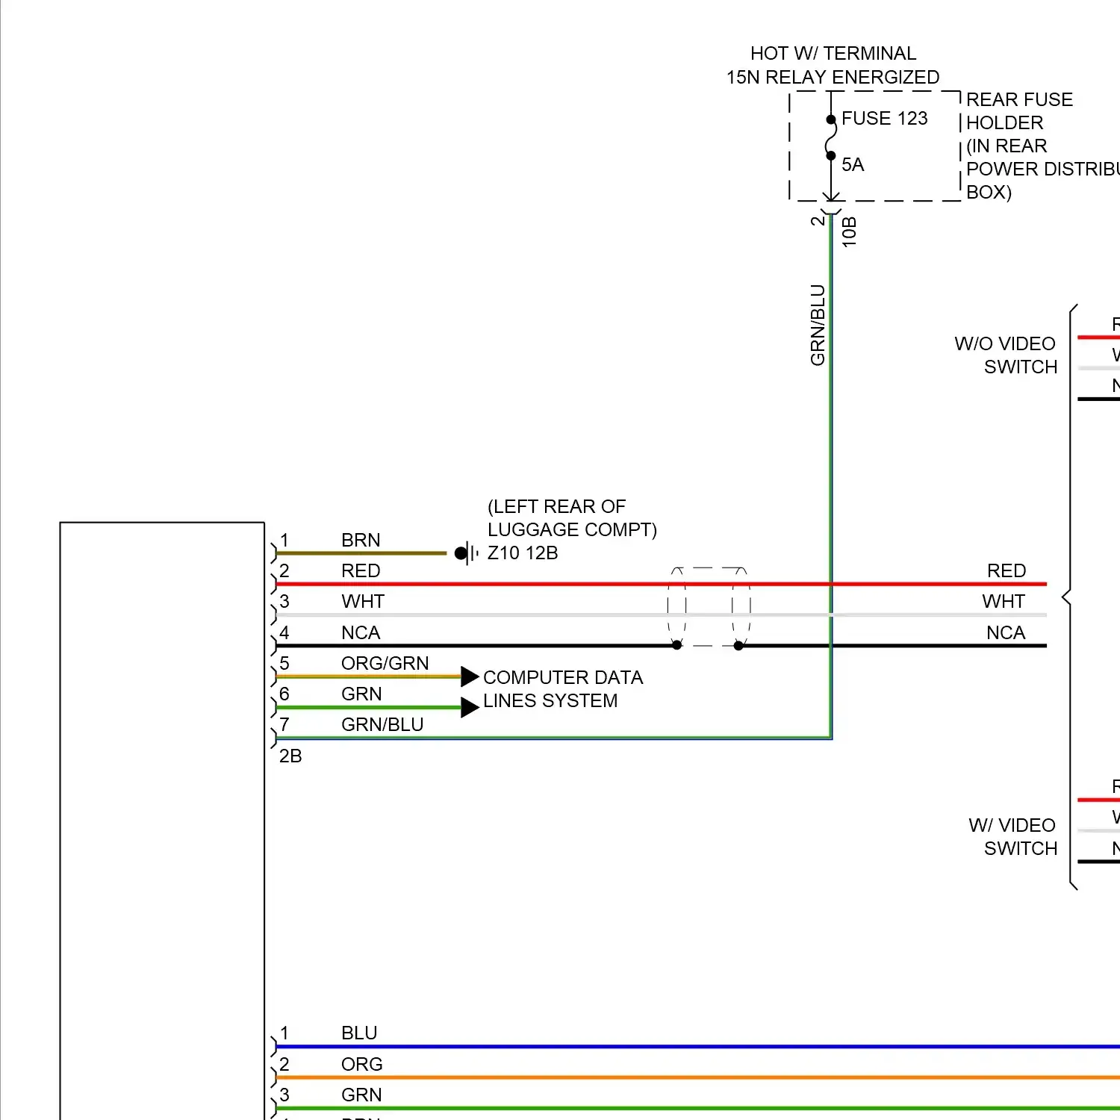Click the 'WHT' label at right wire end

click(x=1004, y=602)
